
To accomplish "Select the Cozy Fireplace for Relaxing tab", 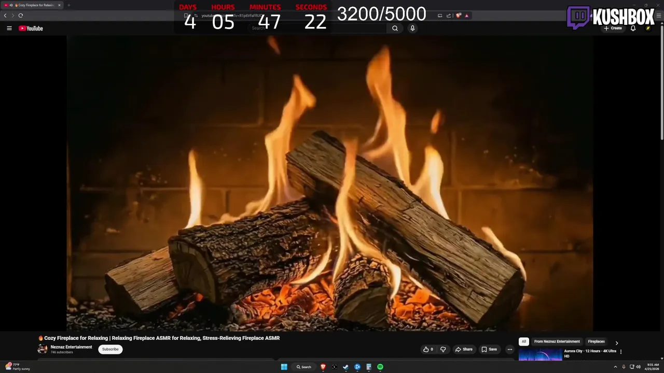I will [x=32, y=5].
